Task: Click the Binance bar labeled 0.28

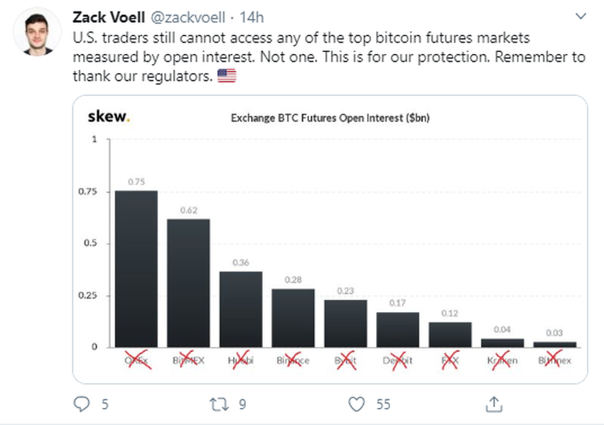Action: (293, 318)
